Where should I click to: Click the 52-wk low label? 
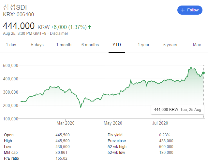[116, 153]
